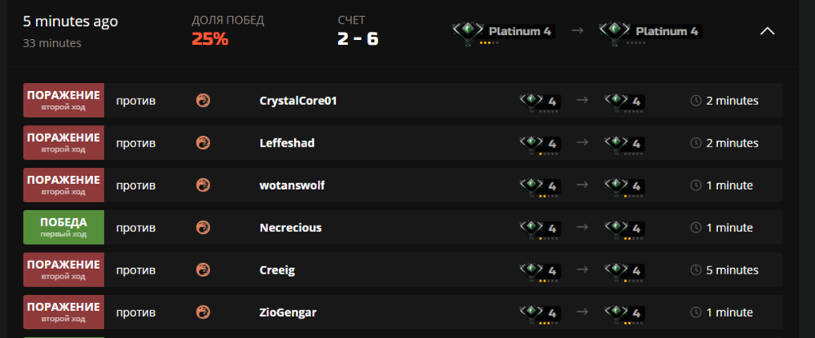Click clock icon in CrystalCore01 row

tap(696, 101)
